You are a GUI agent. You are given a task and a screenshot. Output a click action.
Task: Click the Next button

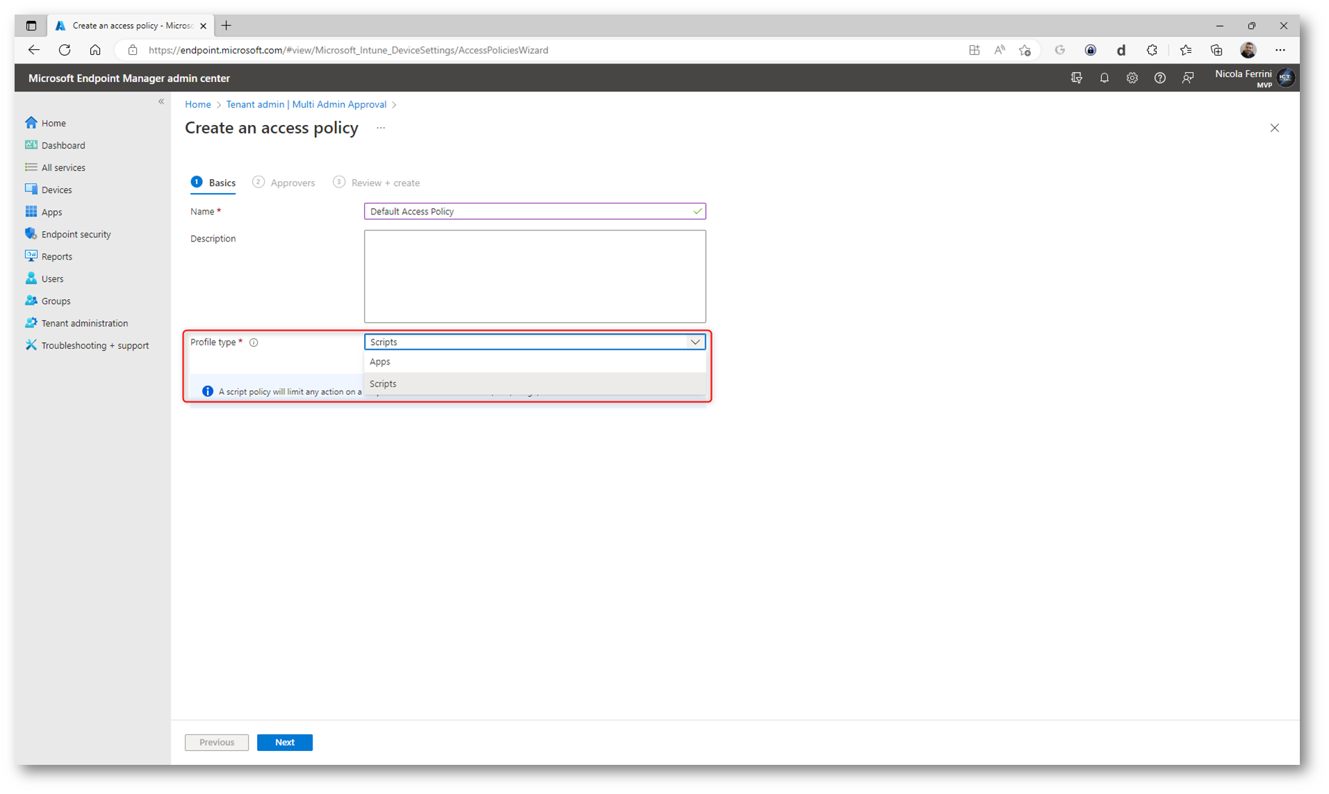[x=285, y=742]
